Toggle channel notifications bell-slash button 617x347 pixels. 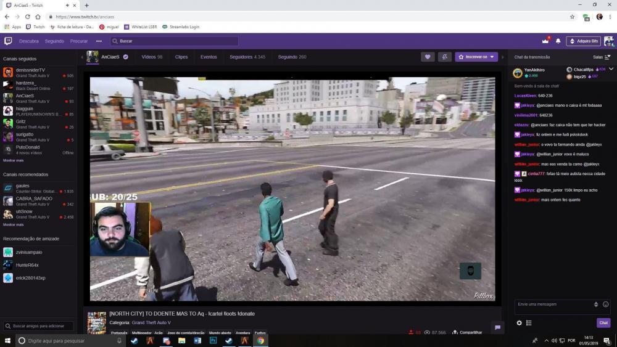pyautogui.click(x=445, y=57)
